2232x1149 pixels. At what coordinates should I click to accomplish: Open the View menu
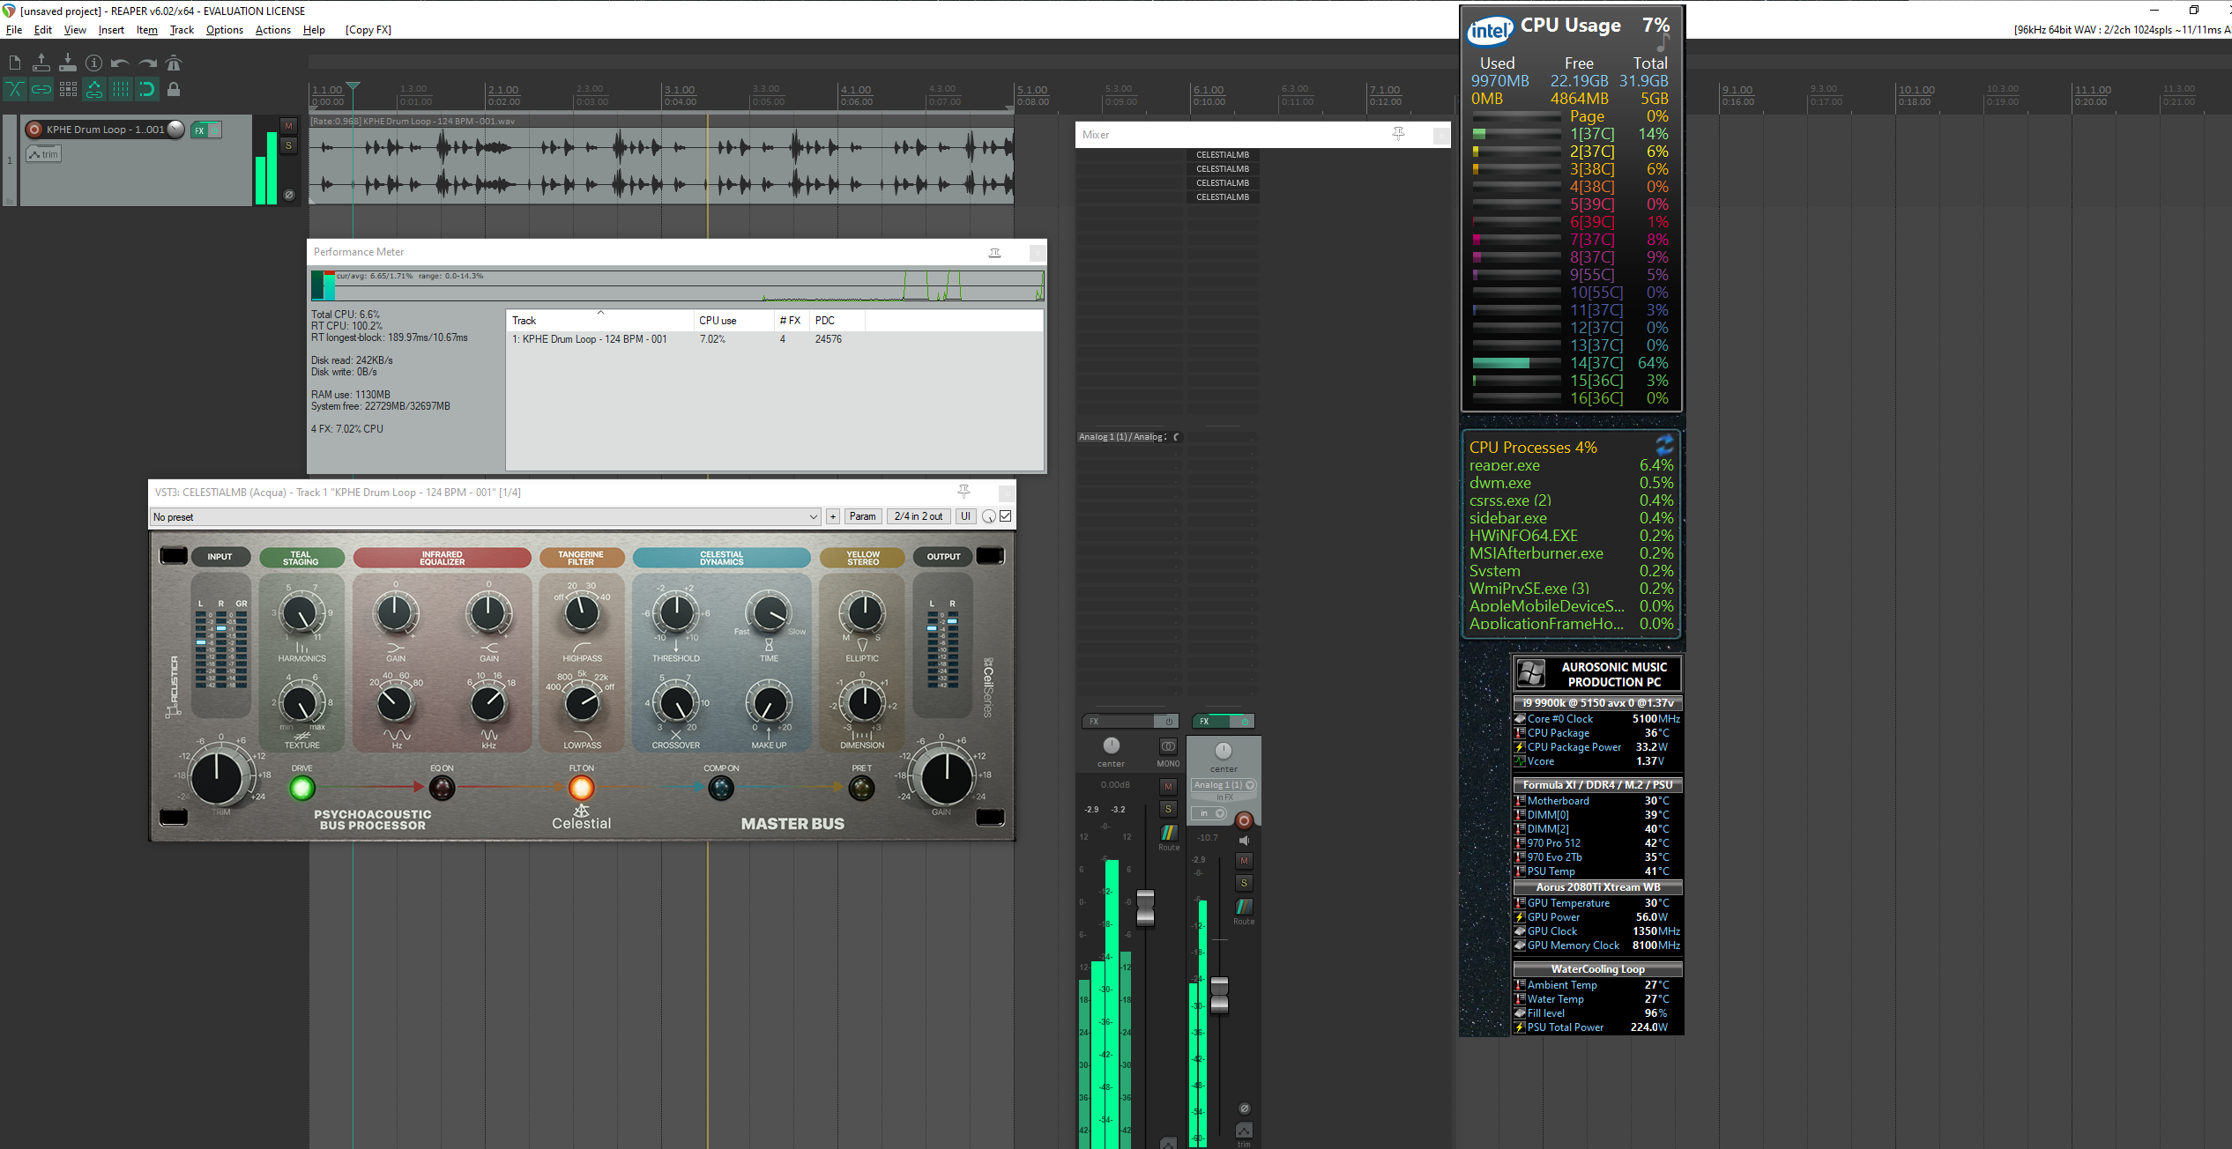pyautogui.click(x=75, y=30)
